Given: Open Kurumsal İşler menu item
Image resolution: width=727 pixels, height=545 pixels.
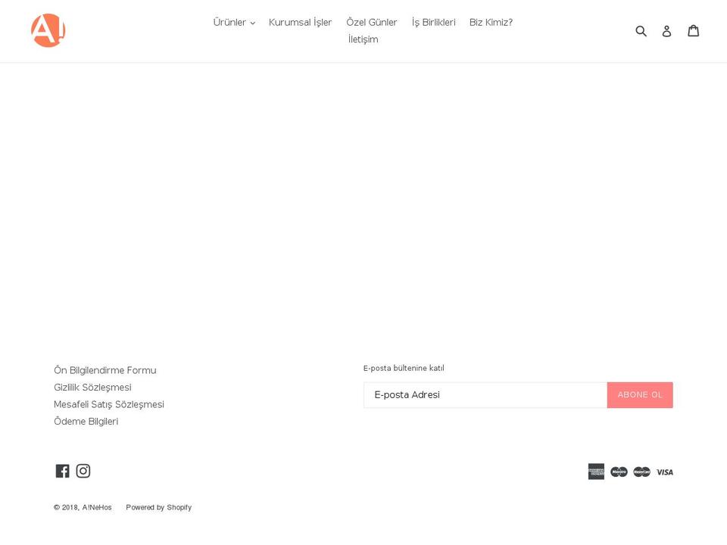Looking at the screenshot, I should tap(301, 22).
